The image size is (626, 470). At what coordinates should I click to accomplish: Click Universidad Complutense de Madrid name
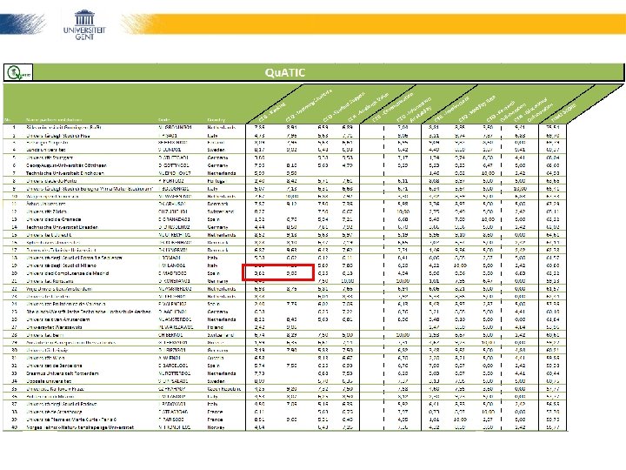68,273
